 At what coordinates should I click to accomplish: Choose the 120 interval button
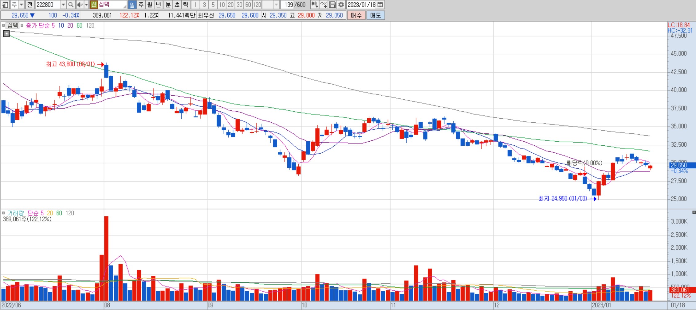click(x=257, y=5)
